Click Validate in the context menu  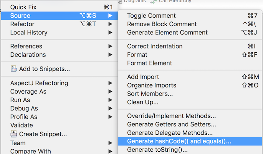coord(22,126)
